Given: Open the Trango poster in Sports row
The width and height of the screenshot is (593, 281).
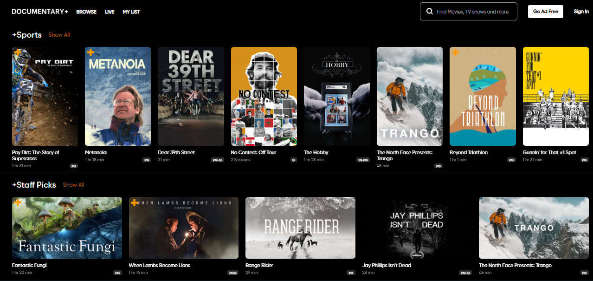Looking at the screenshot, I should 410,96.
